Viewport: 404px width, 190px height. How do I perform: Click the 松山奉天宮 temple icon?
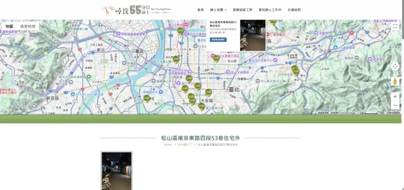[258, 81]
